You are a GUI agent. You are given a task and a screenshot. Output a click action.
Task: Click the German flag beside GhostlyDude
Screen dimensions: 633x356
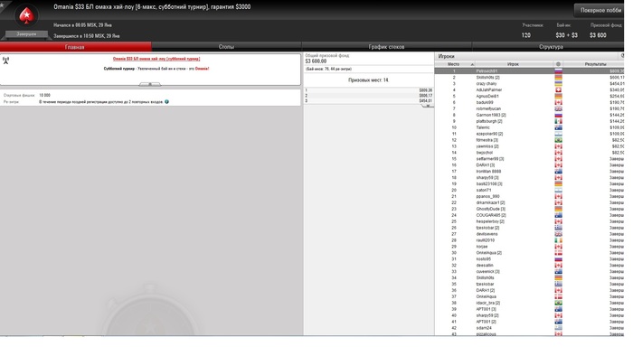pyautogui.click(x=558, y=209)
